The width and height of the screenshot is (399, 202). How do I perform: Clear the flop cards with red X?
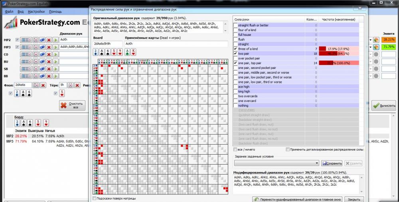pyautogui.click(x=43, y=85)
